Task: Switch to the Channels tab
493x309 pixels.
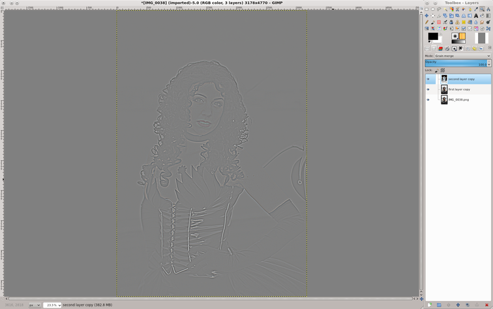Action: click(x=440, y=48)
